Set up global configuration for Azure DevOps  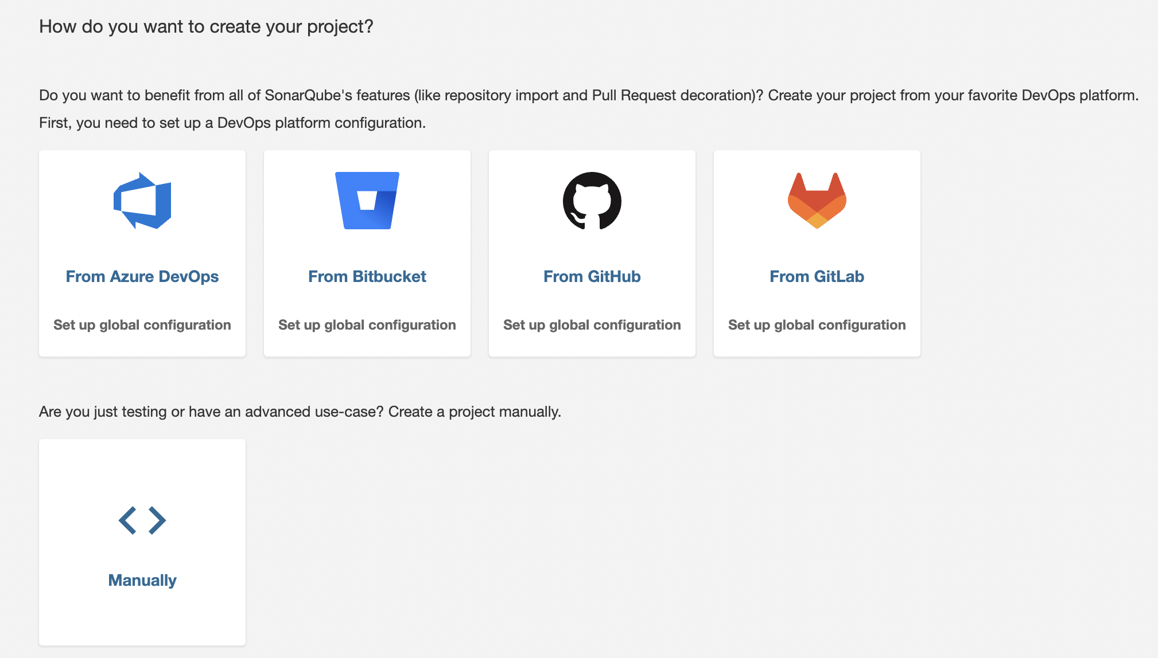point(142,325)
